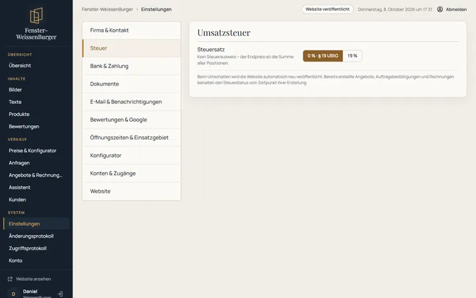The height and width of the screenshot is (298, 476).
Task: Click the user account icon beside Abmelden
Action: pyautogui.click(x=440, y=9)
